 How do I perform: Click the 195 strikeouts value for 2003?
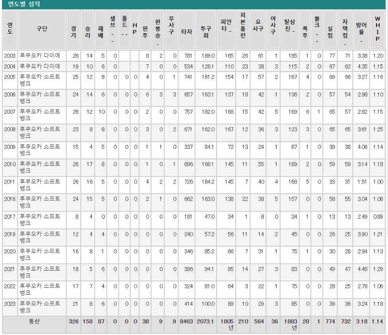290,56
